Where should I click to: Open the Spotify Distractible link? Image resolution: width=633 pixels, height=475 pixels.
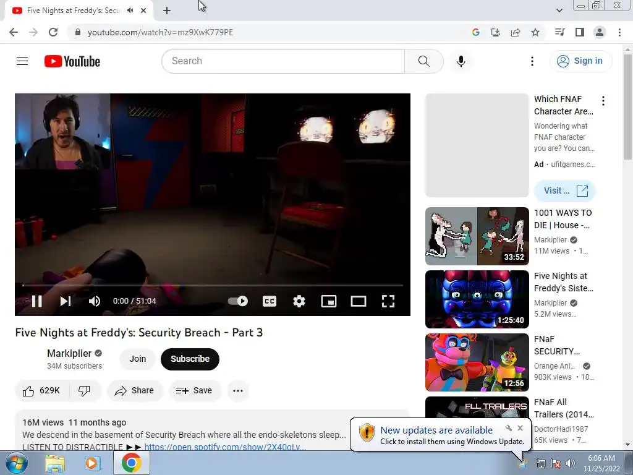225,447
